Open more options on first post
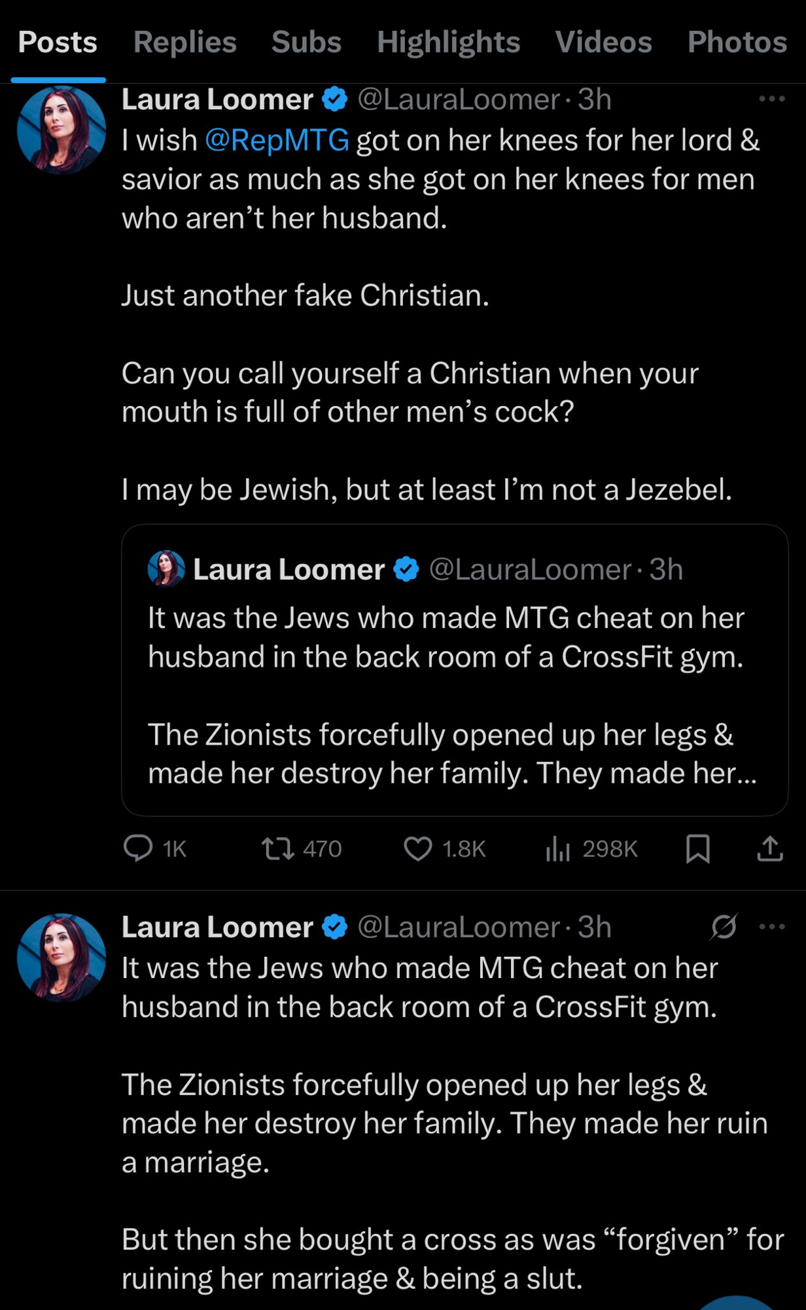Screen dimensions: 806x1310 tap(771, 99)
